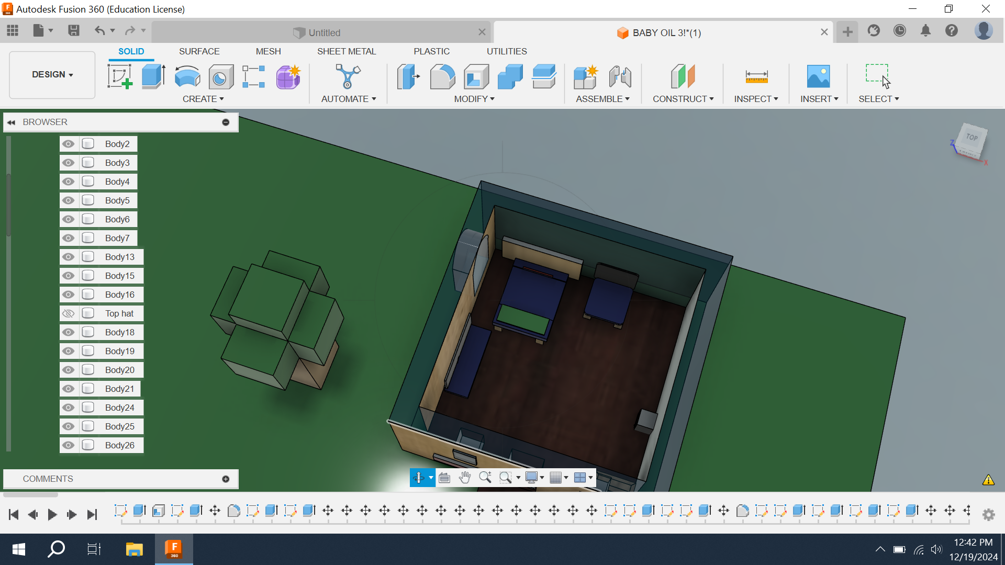Open the Zoom tool in navigation bar

485,478
